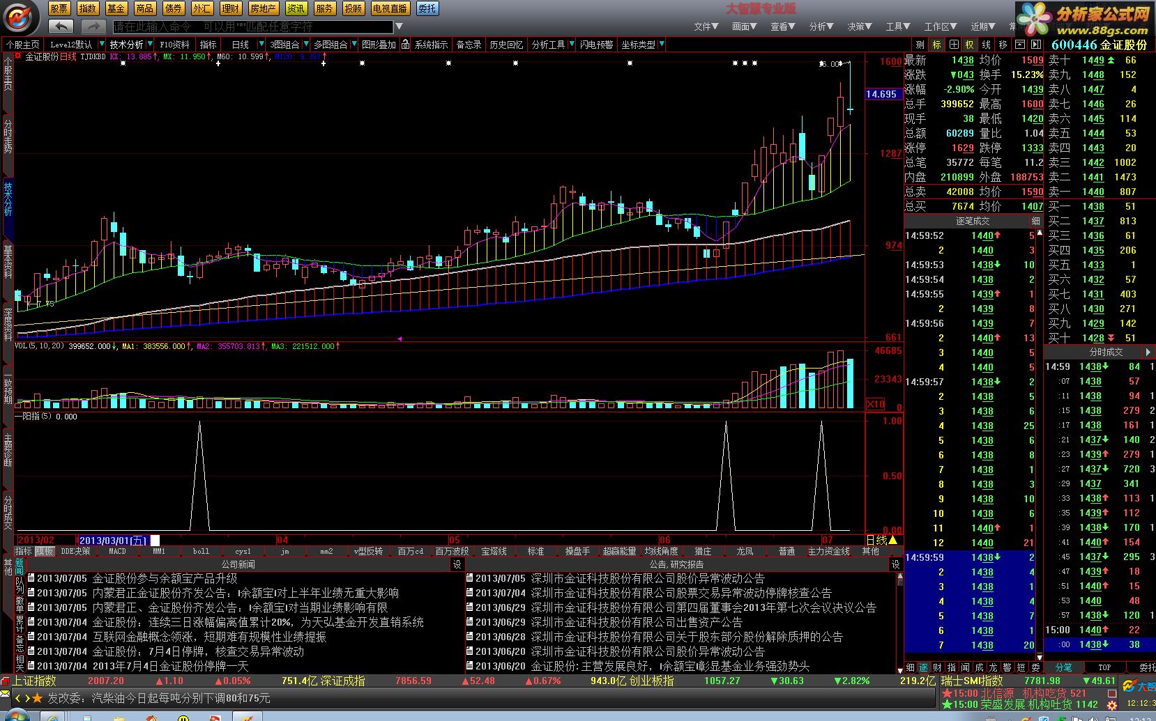Open 个股主页 in left sidebar
This screenshot has height=721, width=1156.
pos(8,73)
